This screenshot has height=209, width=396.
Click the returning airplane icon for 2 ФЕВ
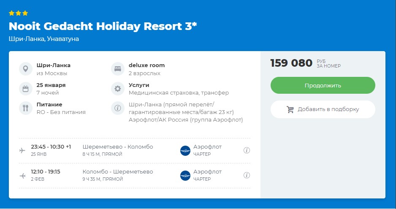[22, 176]
